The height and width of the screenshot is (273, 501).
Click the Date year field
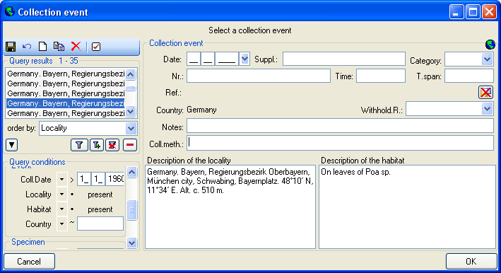coord(227,59)
